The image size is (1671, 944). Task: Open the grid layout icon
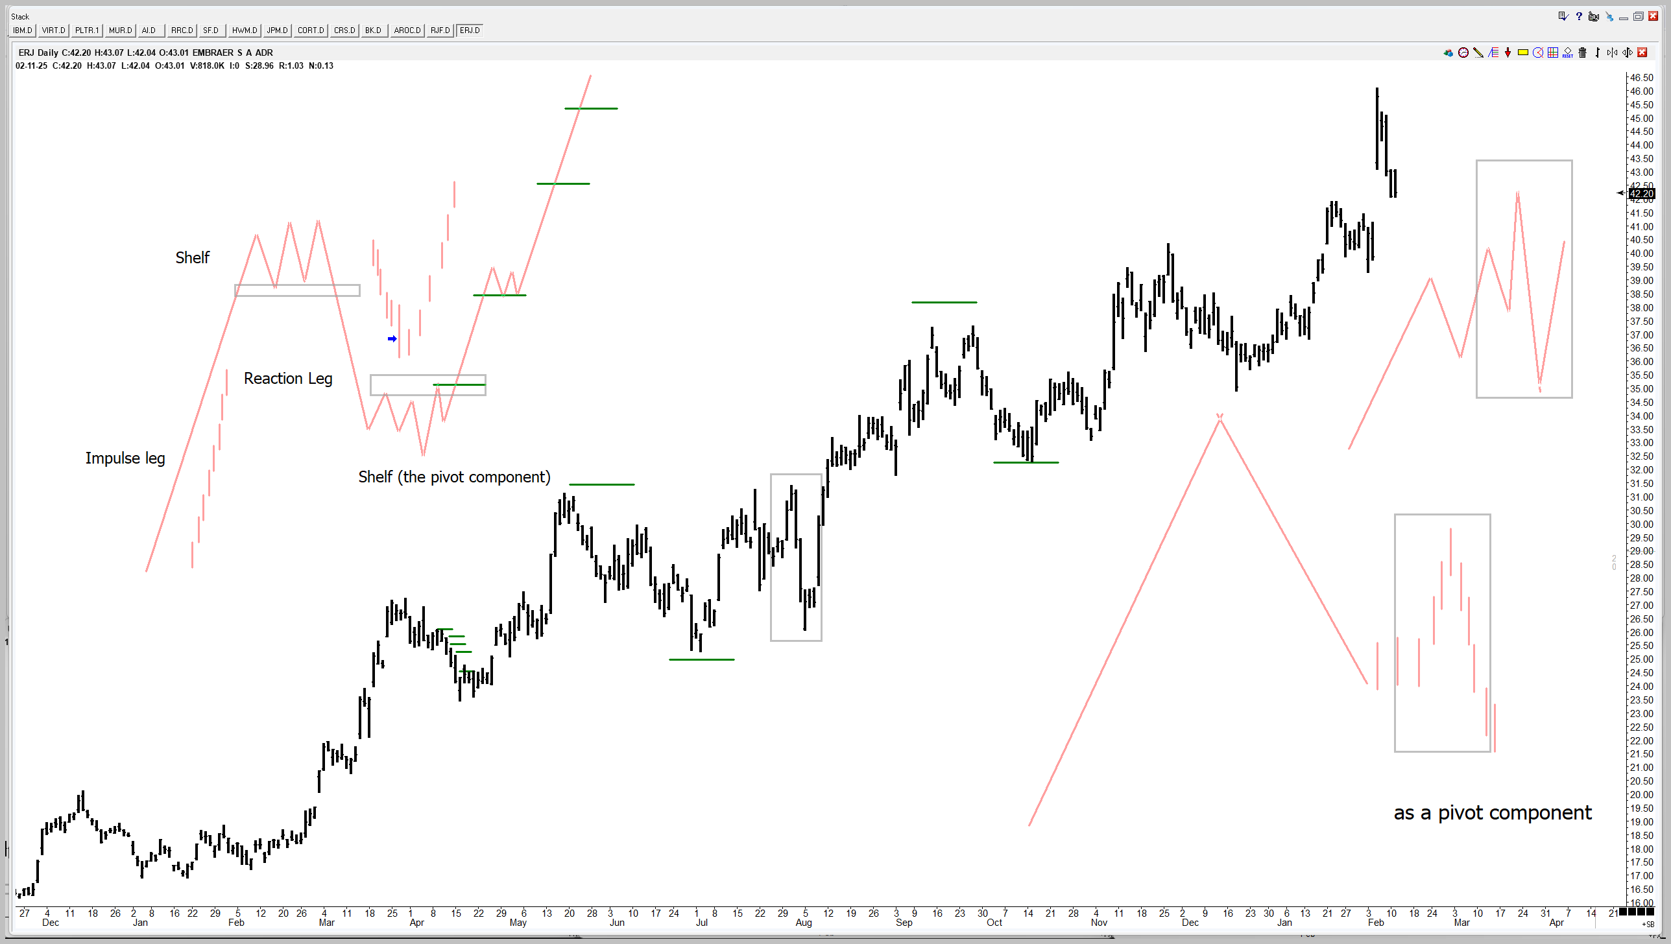point(1553,53)
